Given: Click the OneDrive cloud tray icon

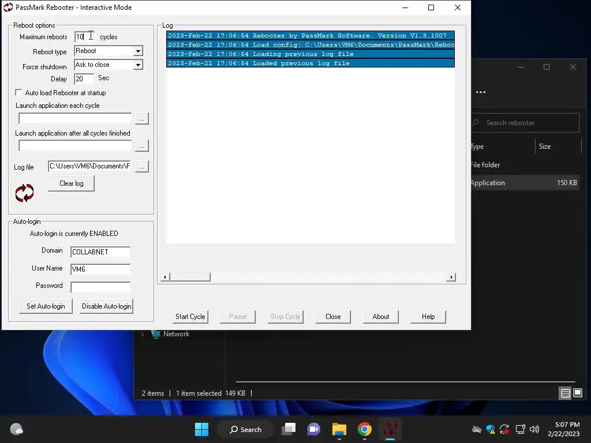Looking at the screenshot, I should click(x=477, y=429).
